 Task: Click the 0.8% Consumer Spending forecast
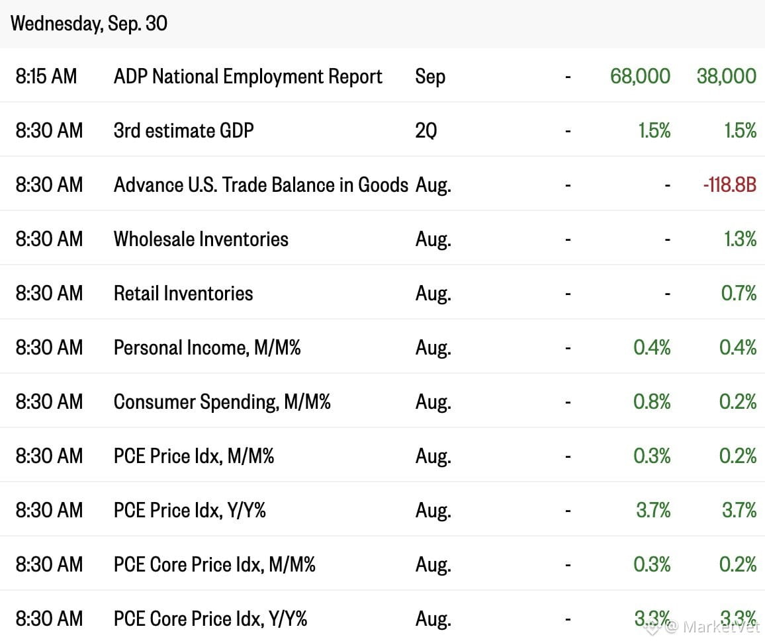tap(652, 402)
